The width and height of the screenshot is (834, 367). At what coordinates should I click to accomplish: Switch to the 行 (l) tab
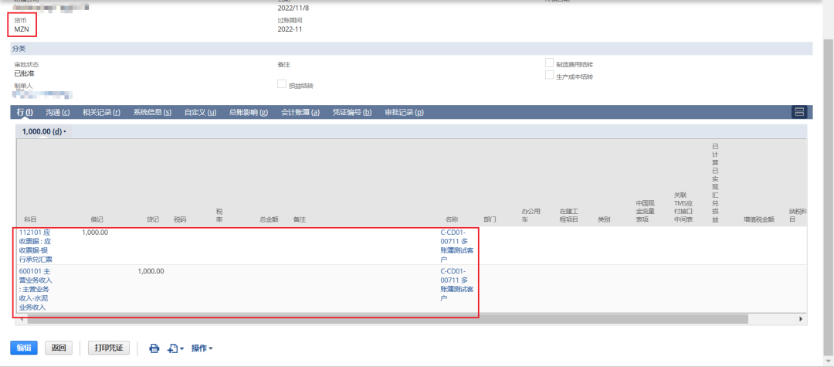tap(25, 112)
